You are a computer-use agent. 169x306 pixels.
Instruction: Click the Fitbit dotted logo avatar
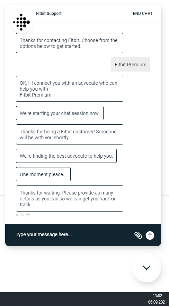(x=21, y=22)
